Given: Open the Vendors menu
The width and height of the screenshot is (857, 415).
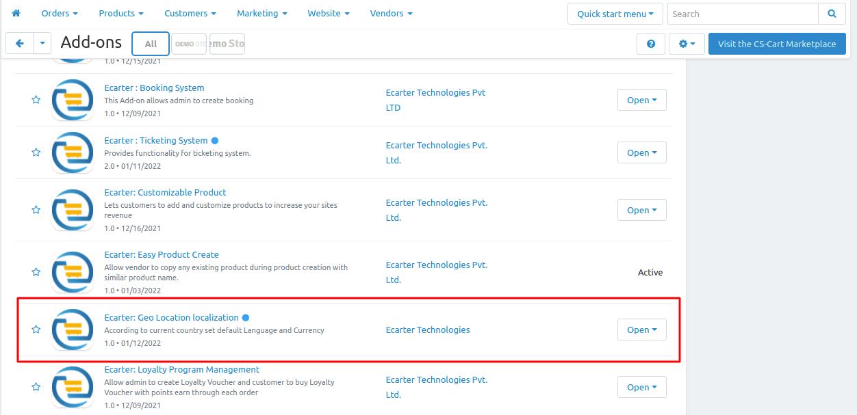Looking at the screenshot, I should click(x=392, y=13).
